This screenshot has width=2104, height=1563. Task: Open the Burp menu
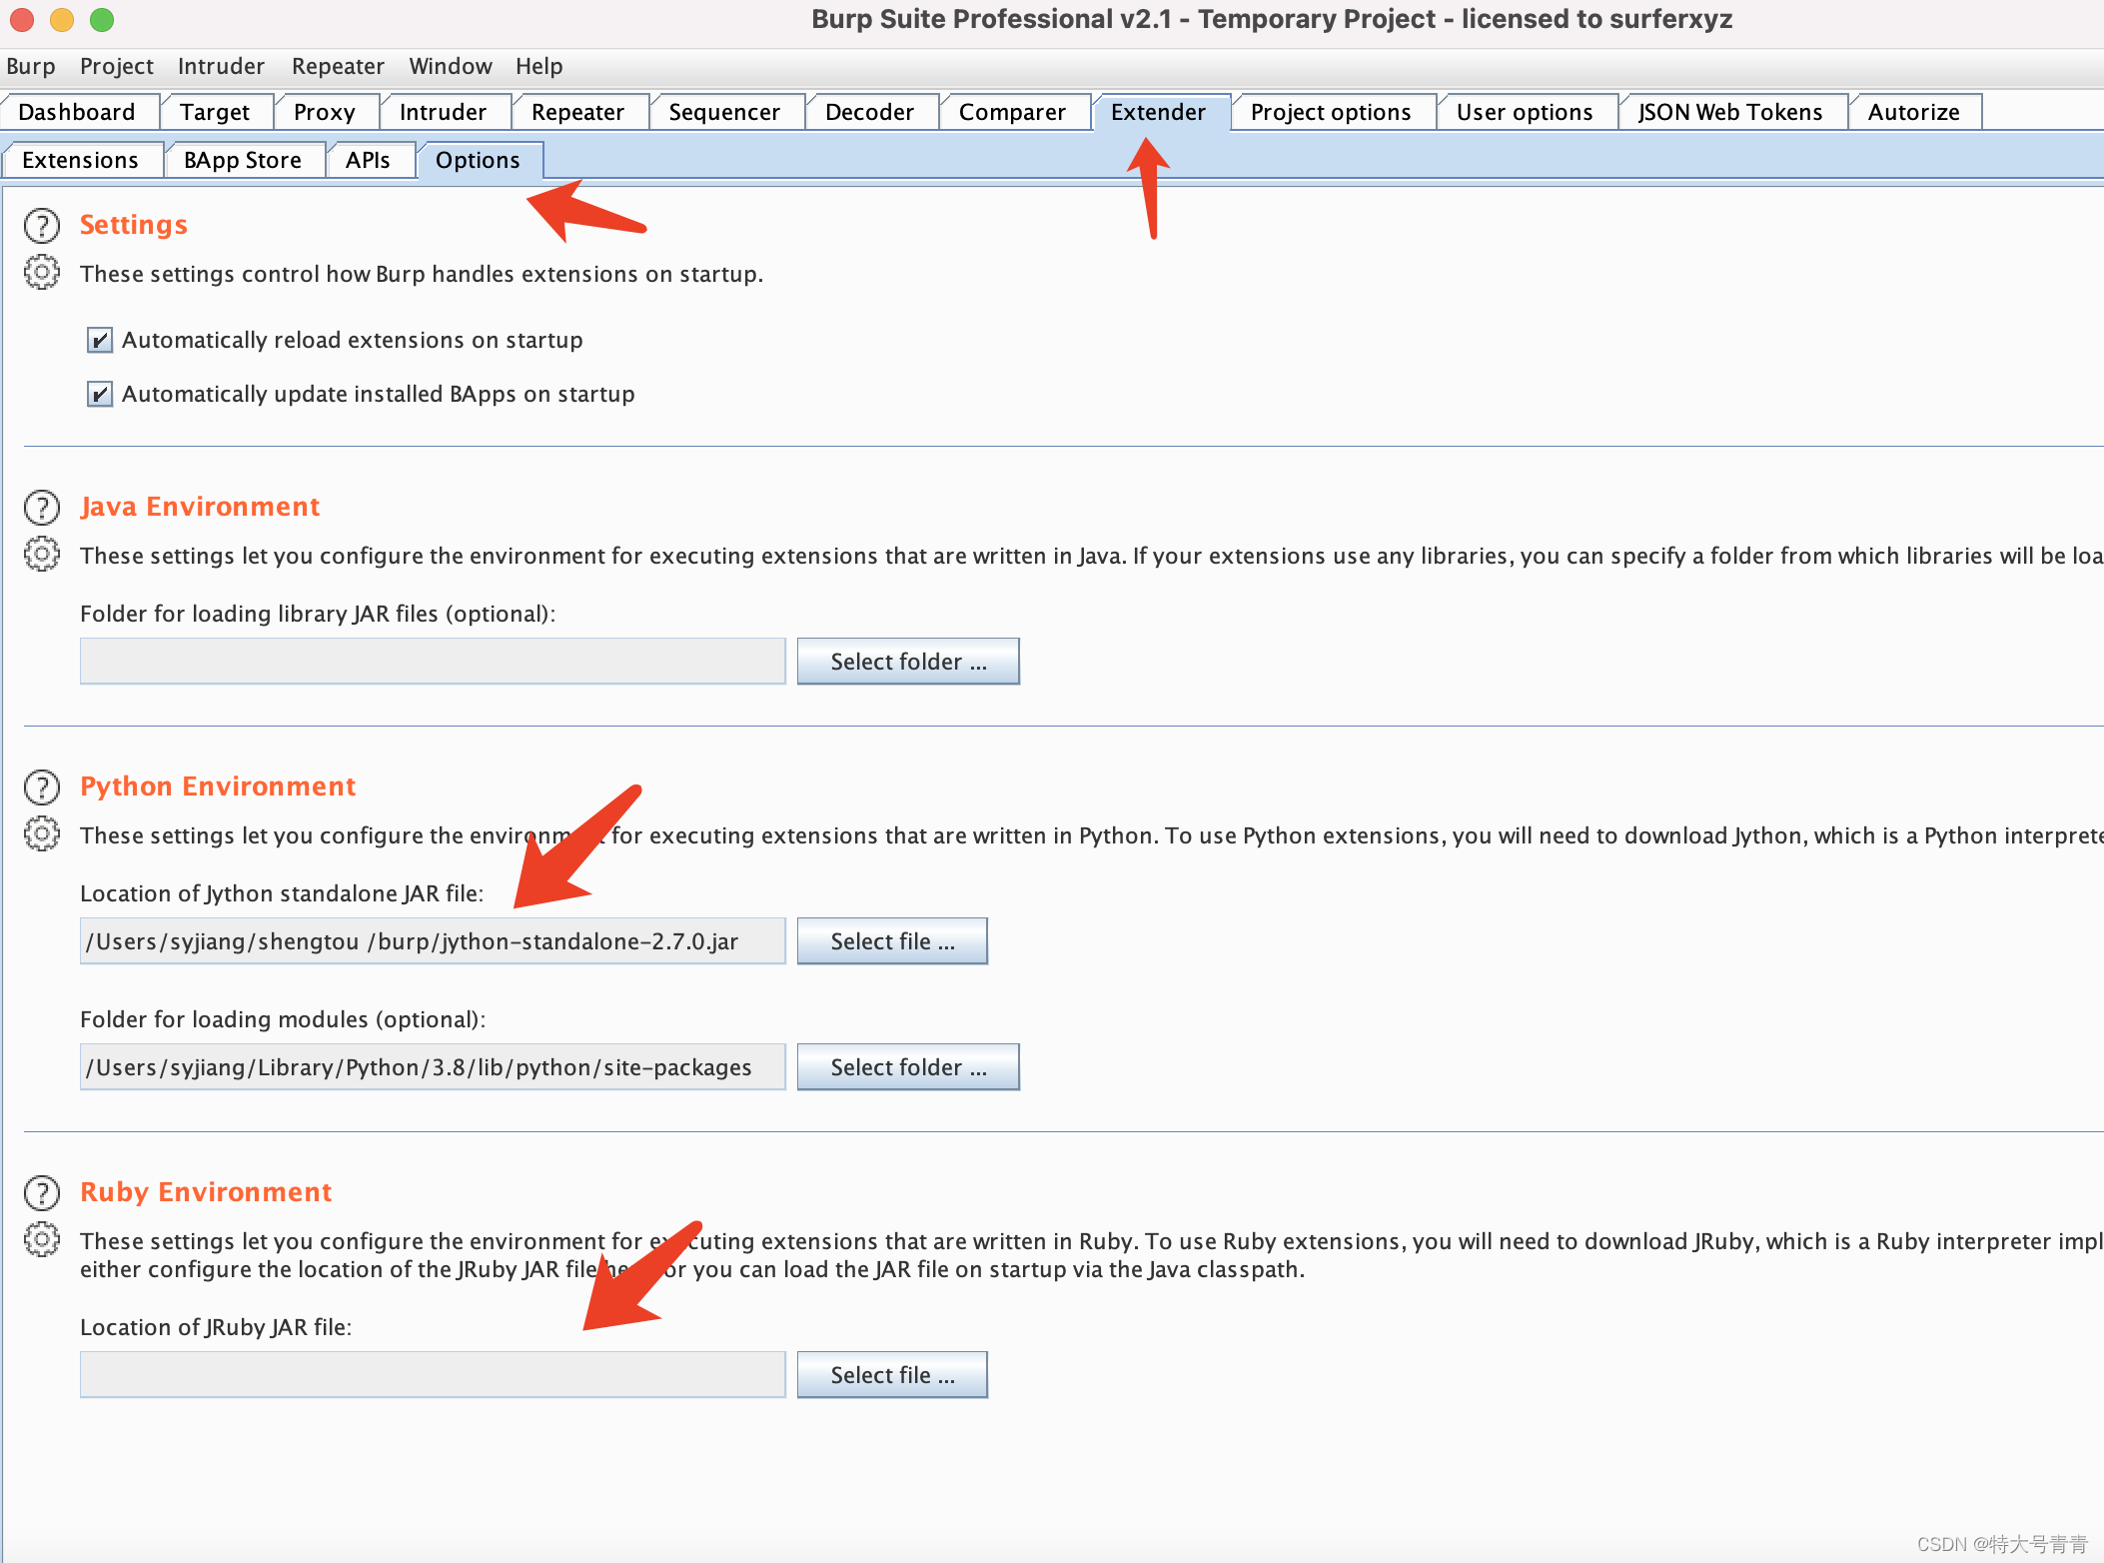(x=31, y=66)
